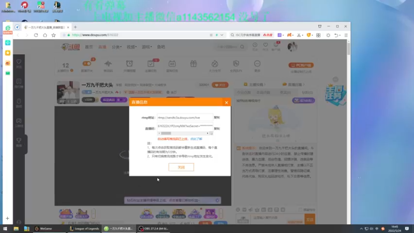Viewport: 414px width, 233px height.
Task: Click the rtmp://sendtc3a.douyu.com/live address field
Action: pos(185,118)
